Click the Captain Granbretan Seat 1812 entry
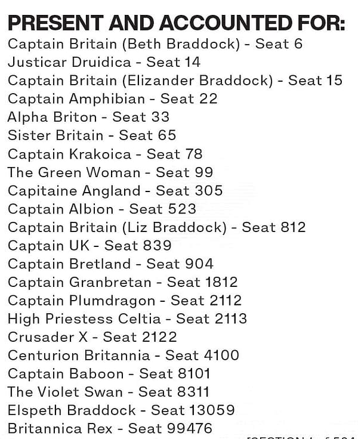The height and width of the screenshot is (439, 358). click(x=123, y=282)
